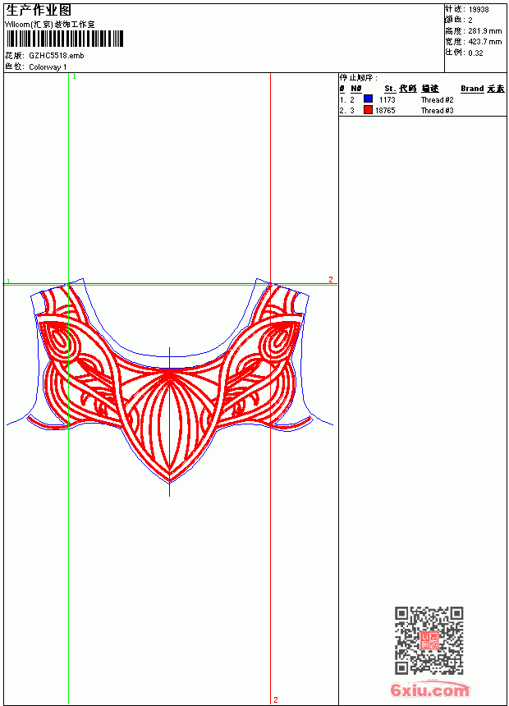Click the barcode under the studio name
This screenshot has width=509, height=706.
pos(64,39)
